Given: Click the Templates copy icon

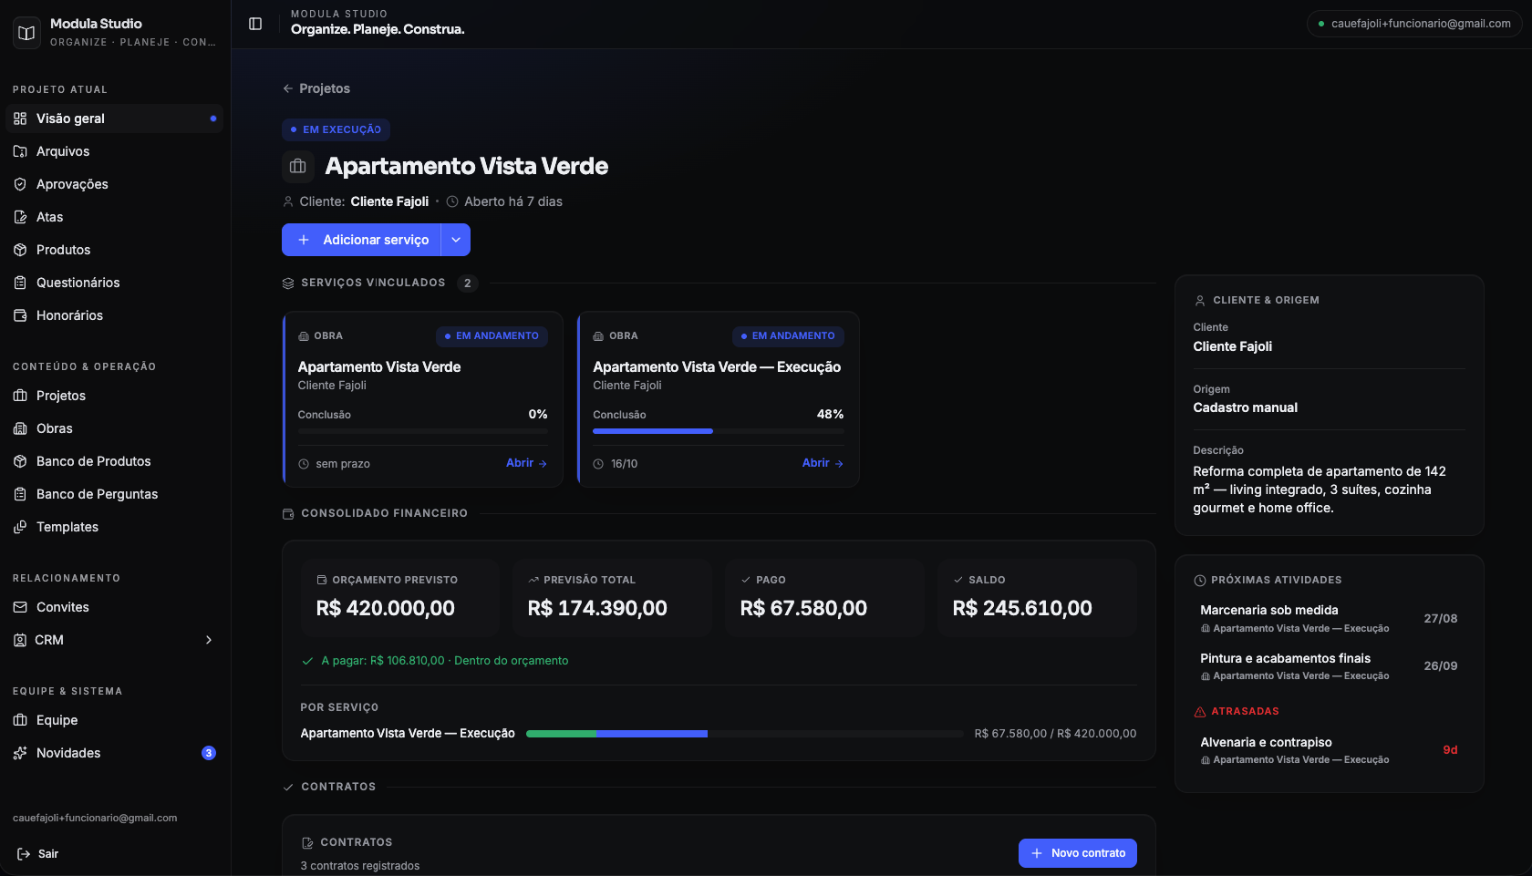Looking at the screenshot, I should [20, 527].
